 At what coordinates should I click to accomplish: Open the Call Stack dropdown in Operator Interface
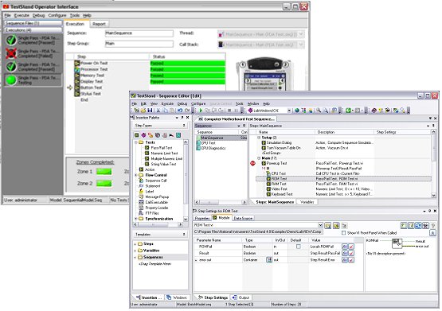point(301,45)
